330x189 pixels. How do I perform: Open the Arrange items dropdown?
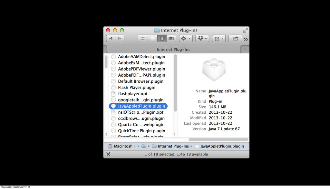point(219,38)
